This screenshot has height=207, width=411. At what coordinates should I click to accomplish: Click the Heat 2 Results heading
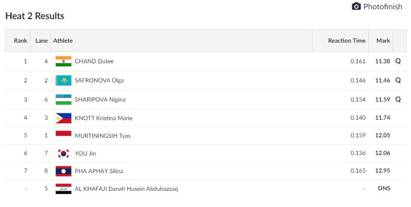click(x=35, y=16)
